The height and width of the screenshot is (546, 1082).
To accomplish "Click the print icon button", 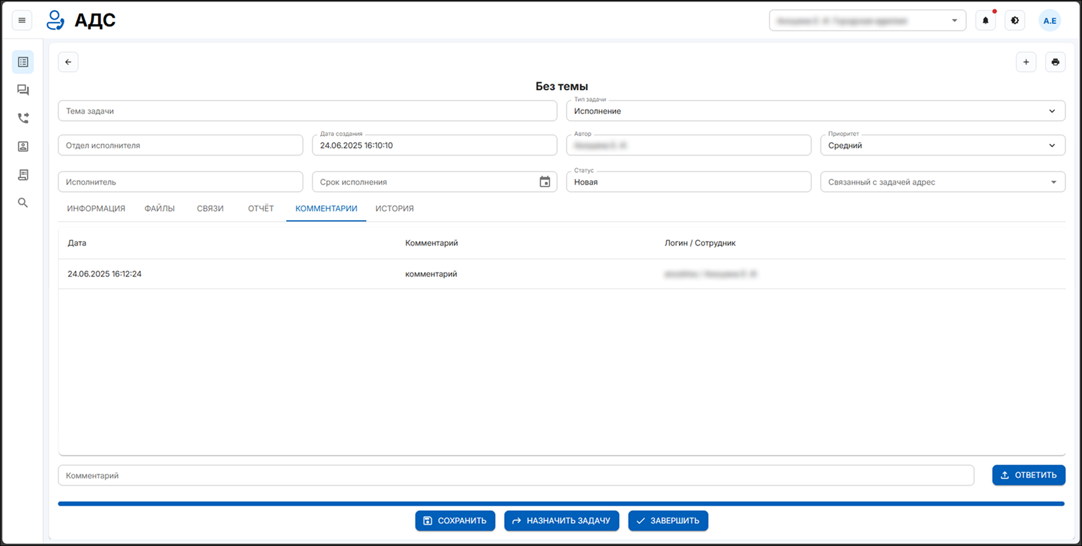I will click(x=1055, y=62).
